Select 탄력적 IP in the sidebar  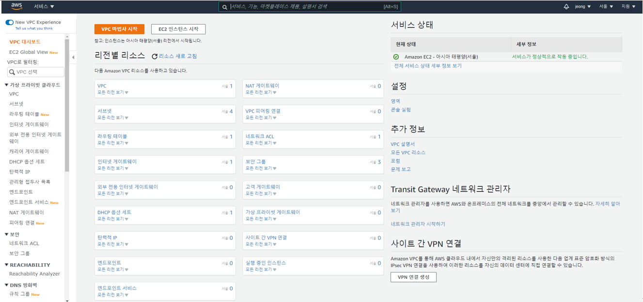[x=19, y=172]
